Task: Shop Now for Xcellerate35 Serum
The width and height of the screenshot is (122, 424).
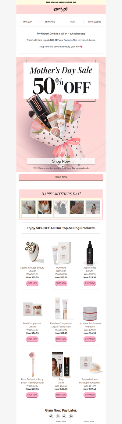Action: (x=90, y=283)
